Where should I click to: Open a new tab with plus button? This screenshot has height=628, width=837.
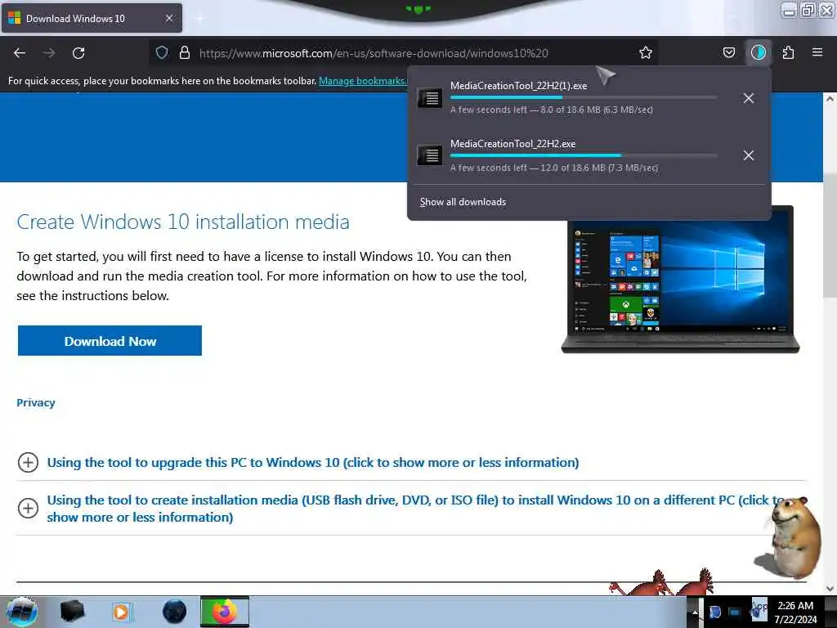click(x=199, y=18)
